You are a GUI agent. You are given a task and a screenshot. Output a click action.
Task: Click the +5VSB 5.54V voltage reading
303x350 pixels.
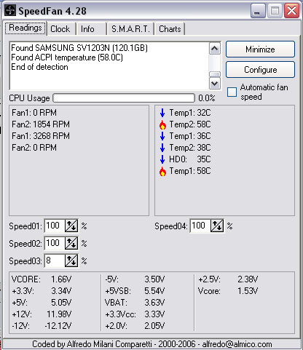tap(135, 291)
